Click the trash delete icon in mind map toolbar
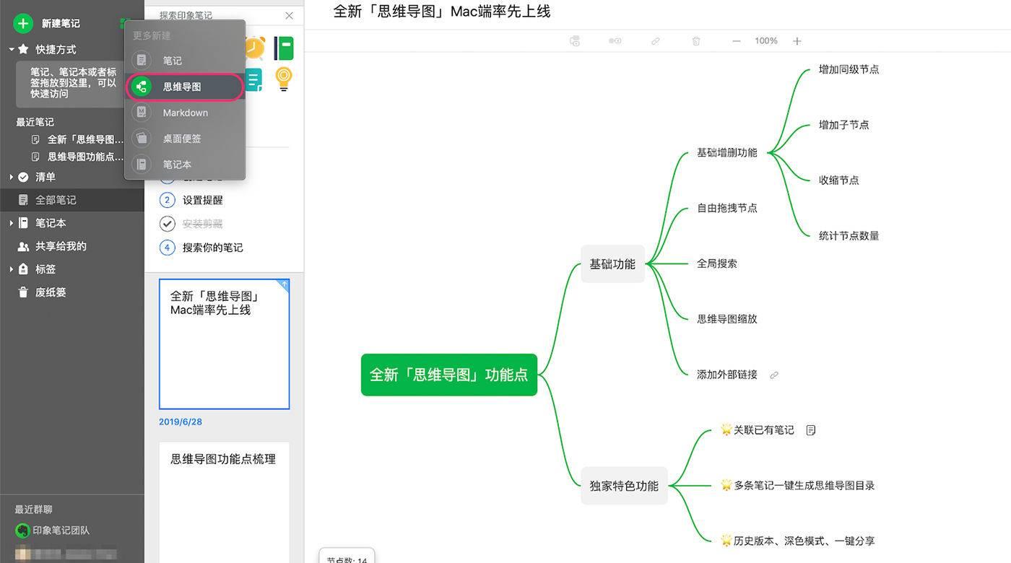The height and width of the screenshot is (563, 1011). (696, 41)
